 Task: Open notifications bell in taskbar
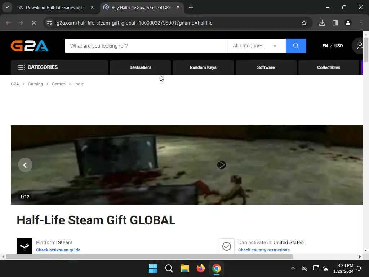coord(359,268)
